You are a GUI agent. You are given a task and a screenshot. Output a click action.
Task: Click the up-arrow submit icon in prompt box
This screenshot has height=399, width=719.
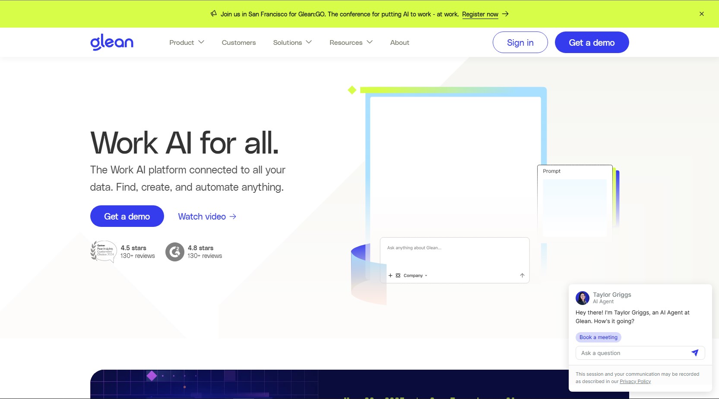click(x=522, y=276)
